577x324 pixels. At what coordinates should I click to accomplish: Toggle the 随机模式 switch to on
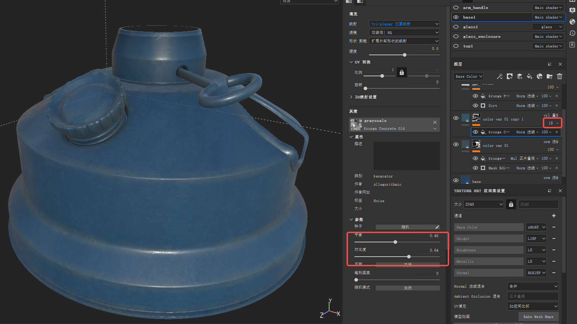tap(407, 288)
